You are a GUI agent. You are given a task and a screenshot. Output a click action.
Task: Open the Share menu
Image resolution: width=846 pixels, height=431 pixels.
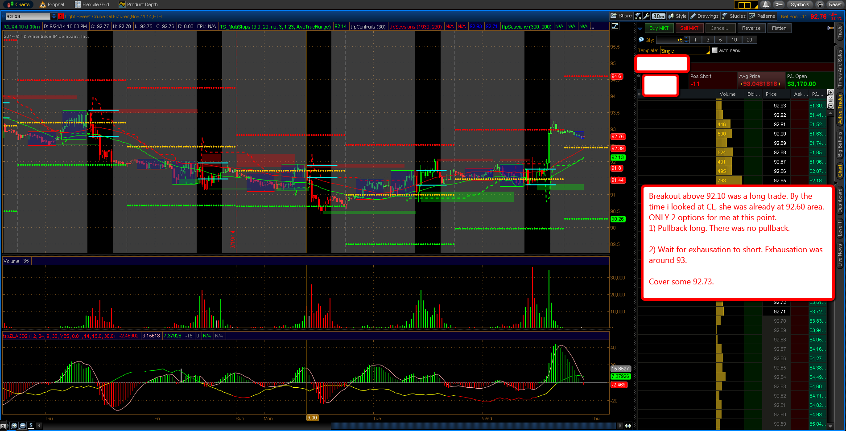click(x=621, y=16)
